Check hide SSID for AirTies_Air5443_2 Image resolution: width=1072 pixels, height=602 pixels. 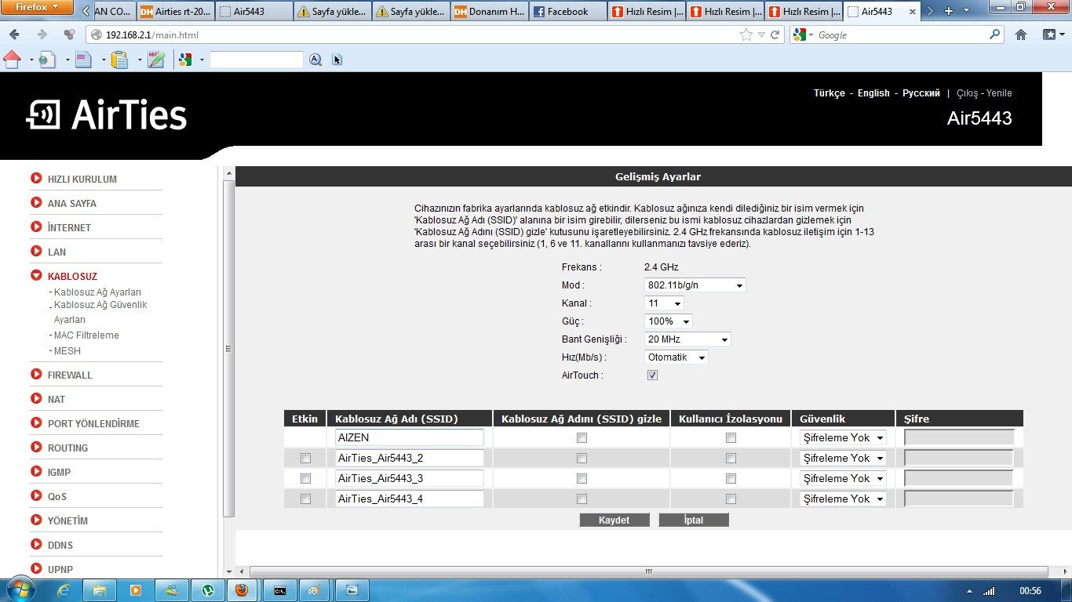click(x=582, y=458)
